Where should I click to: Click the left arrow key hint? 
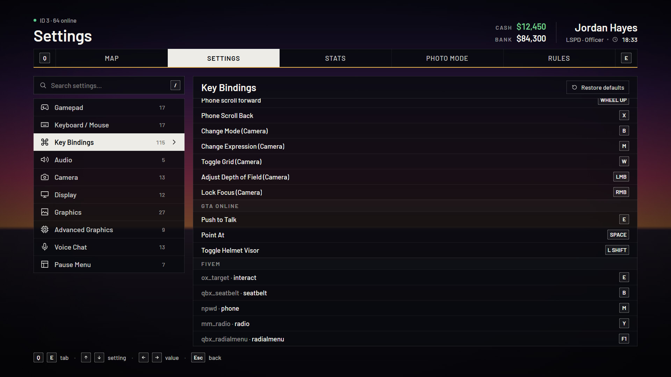point(144,358)
